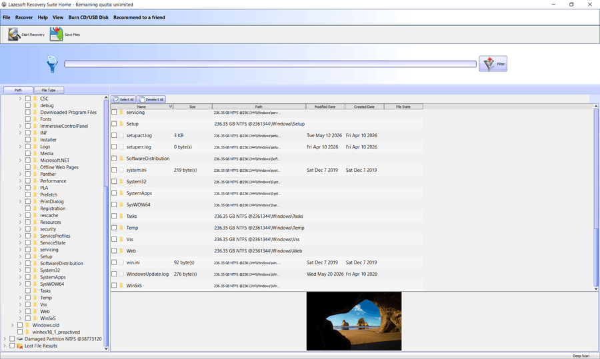Click the Temp folder icon in file list
The width and height of the screenshot is (600, 359).
pyautogui.click(x=121, y=228)
